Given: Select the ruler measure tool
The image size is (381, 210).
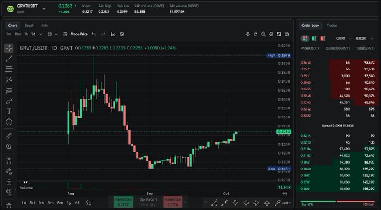Looking at the screenshot, I should tap(9, 136).
